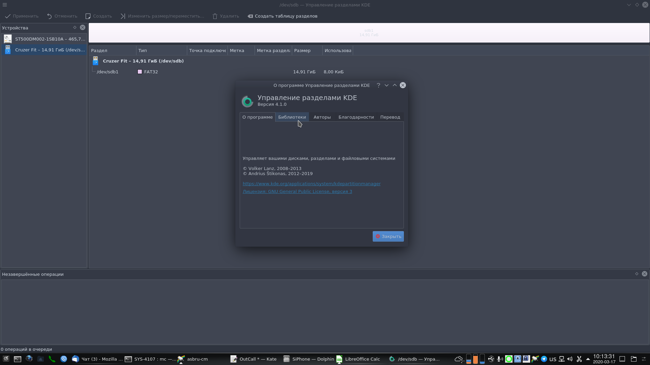Select Cruzer Fit device in devices list
Image resolution: width=650 pixels, height=365 pixels.
(44, 50)
